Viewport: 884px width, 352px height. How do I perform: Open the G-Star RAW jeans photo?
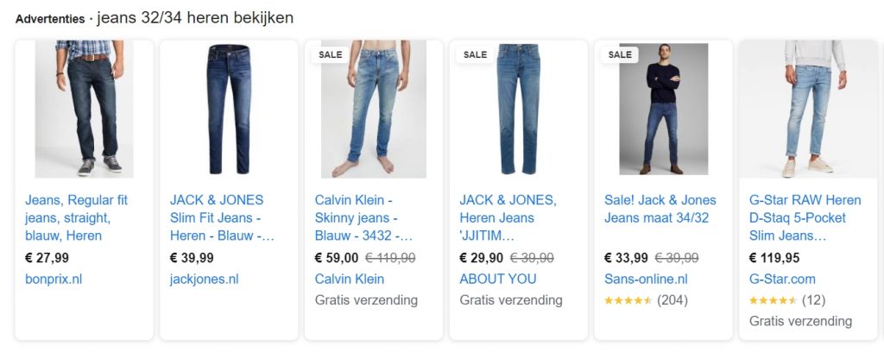[808, 110]
